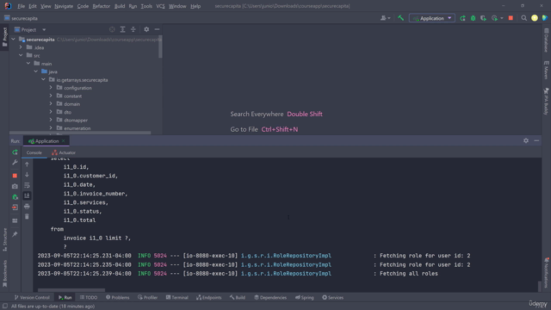Start debugging with the bug icon

(x=473, y=18)
